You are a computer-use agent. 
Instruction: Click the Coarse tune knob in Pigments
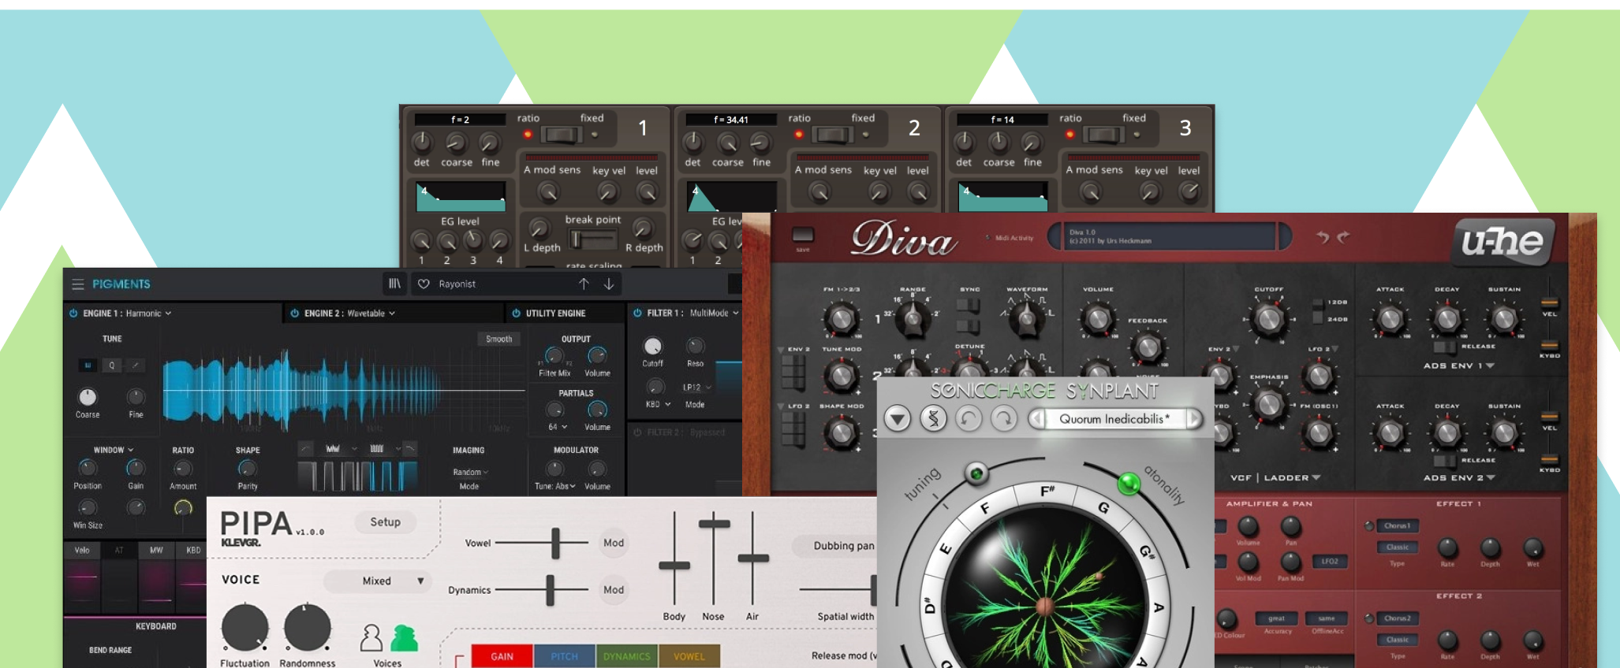coord(88,397)
